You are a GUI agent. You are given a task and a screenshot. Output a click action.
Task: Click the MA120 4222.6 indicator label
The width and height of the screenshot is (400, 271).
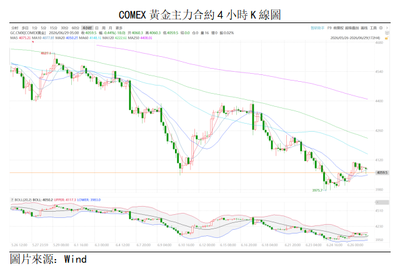pos(114,37)
